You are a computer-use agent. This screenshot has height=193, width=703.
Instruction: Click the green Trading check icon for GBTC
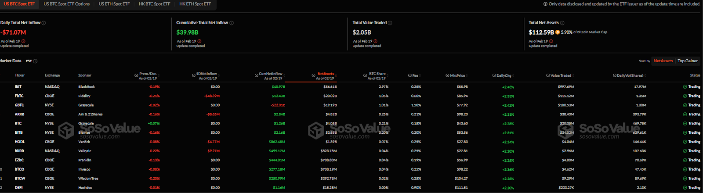click(685, 105)
